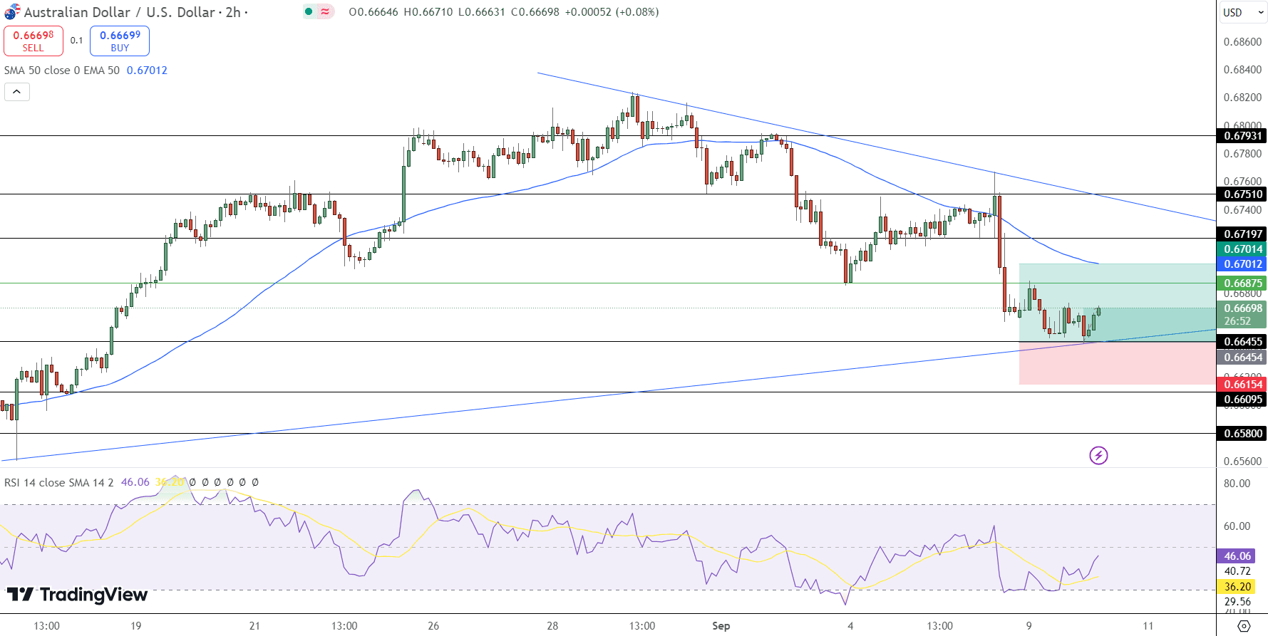Click the +0.00052 (+0.08%) change text

[612, 12]
